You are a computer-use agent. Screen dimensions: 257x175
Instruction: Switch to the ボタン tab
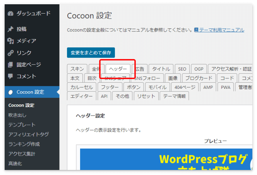pyautogui.click(x=134, y=87)
